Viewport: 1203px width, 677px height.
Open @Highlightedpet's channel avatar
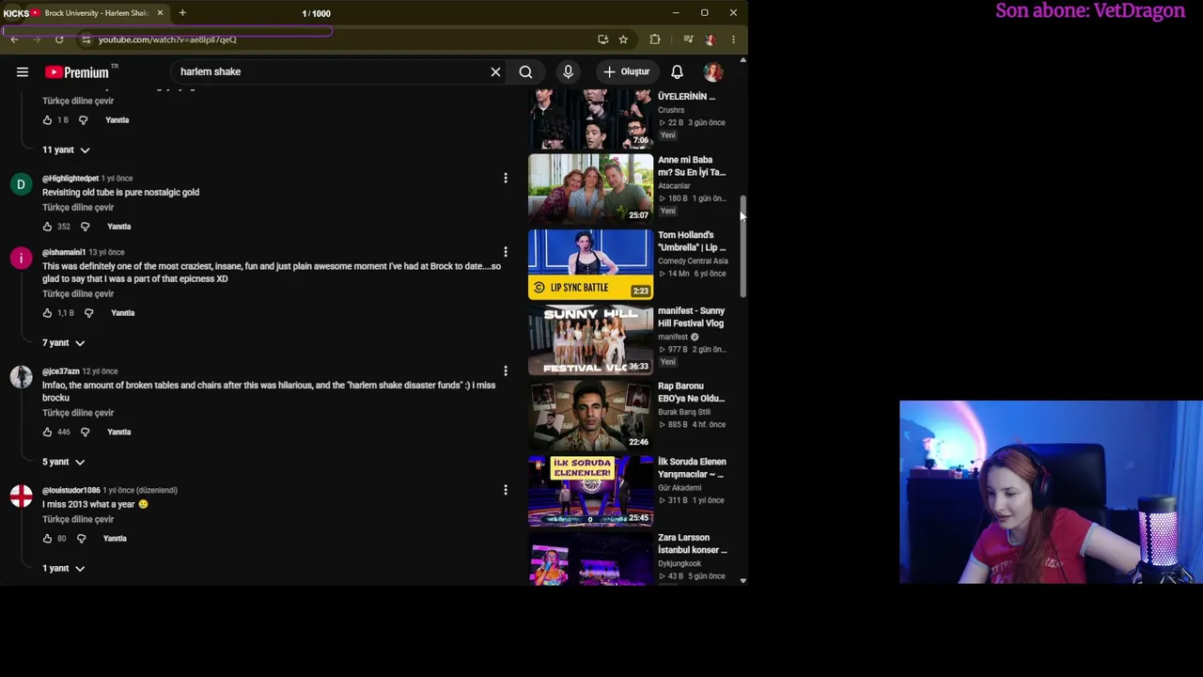tap(21, 185)
